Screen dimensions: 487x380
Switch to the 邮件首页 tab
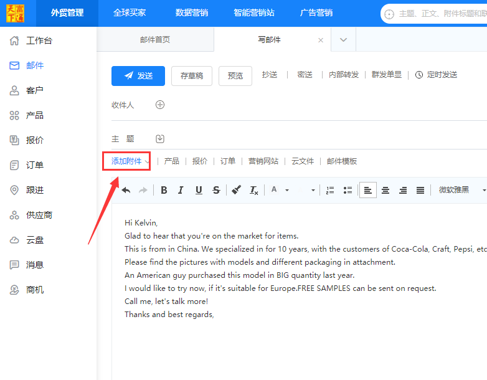point(155,40)
